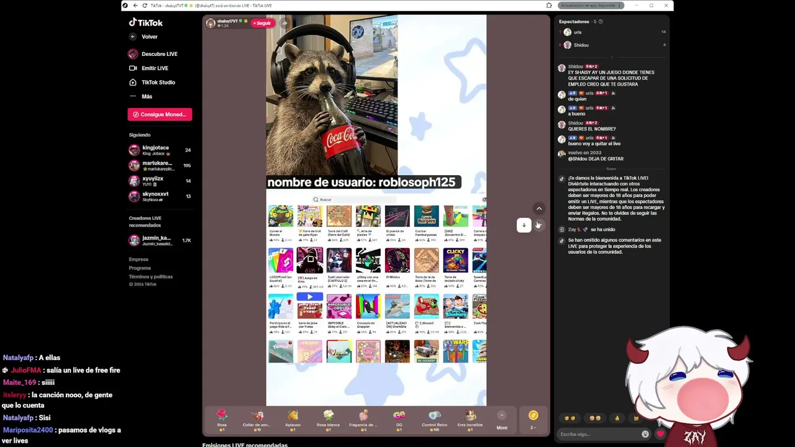This screenshot has height=447, width=795.
Task: Open recommended creator jazmin_ka's live
Action: [160, 240]
